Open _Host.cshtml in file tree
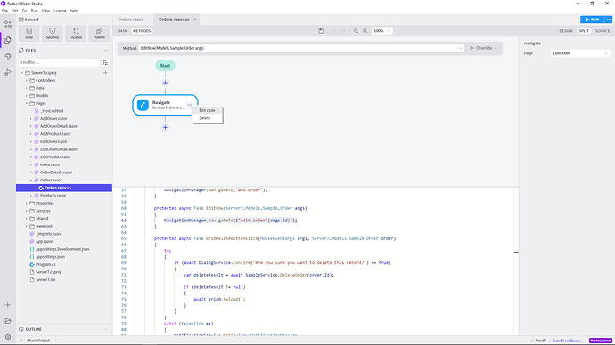Viewport: 615px width, 345px height. click(x=52, y=111)
